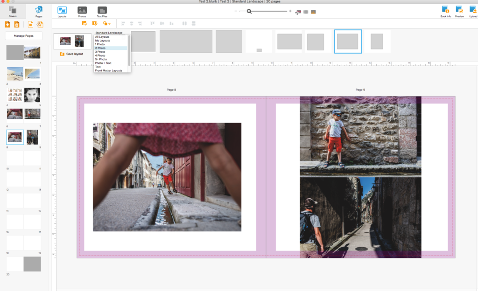478x291 pixels.
Task: Select '2 Photo' in layout list
Action: point(100,48)
